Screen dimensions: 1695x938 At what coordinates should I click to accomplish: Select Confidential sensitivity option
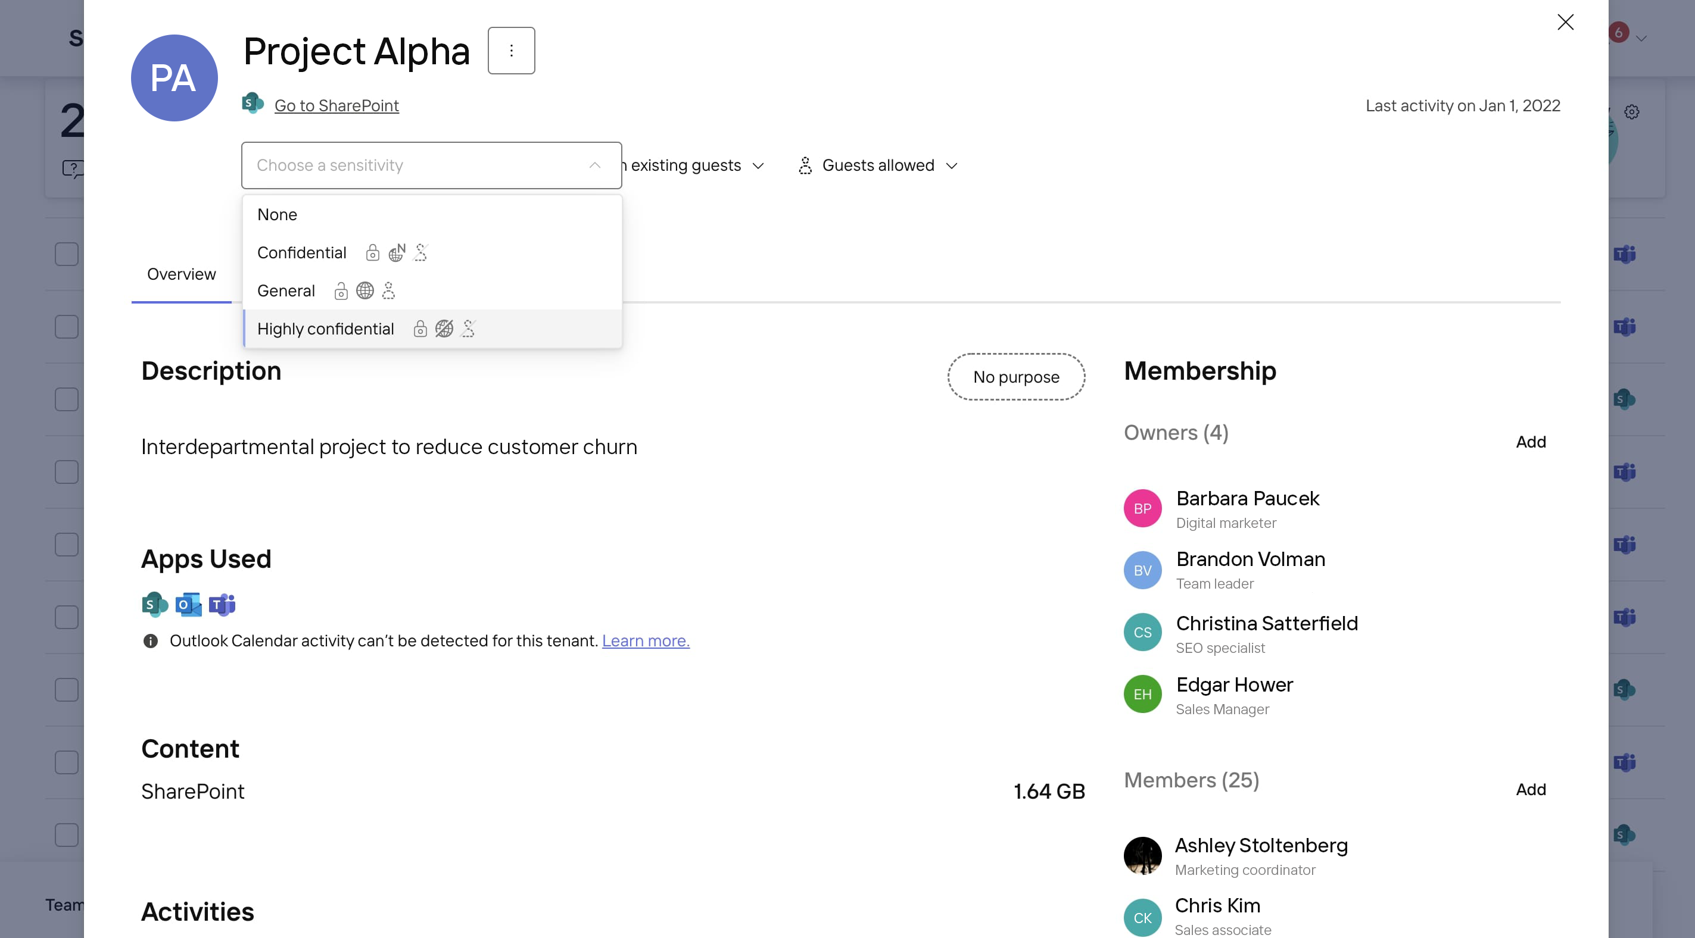tap(432, 252)
